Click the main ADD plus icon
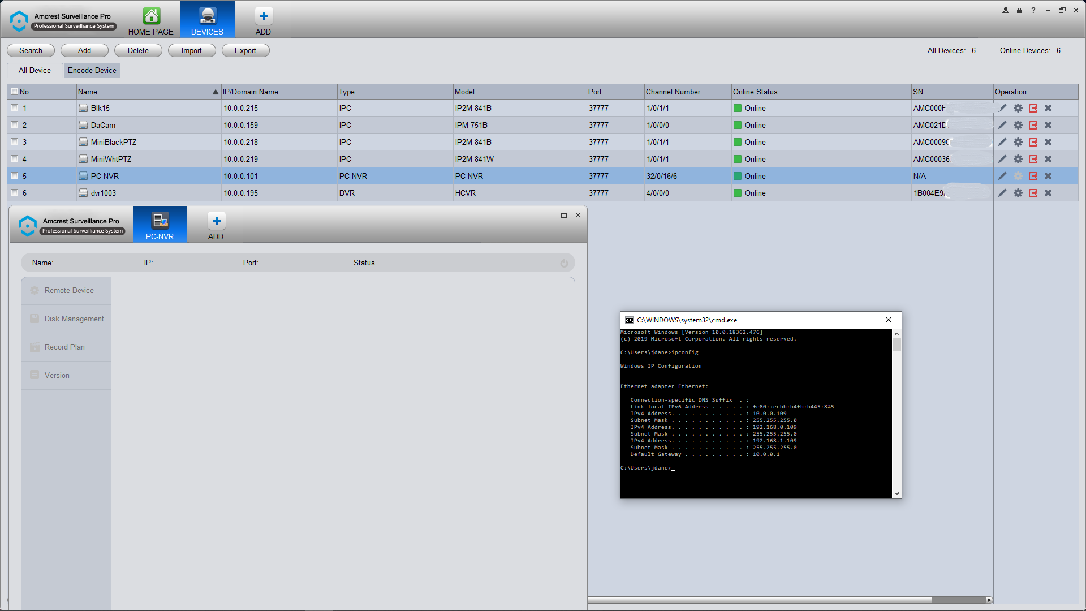Viewport: 1086px width, 611px height. coord(264,16)
